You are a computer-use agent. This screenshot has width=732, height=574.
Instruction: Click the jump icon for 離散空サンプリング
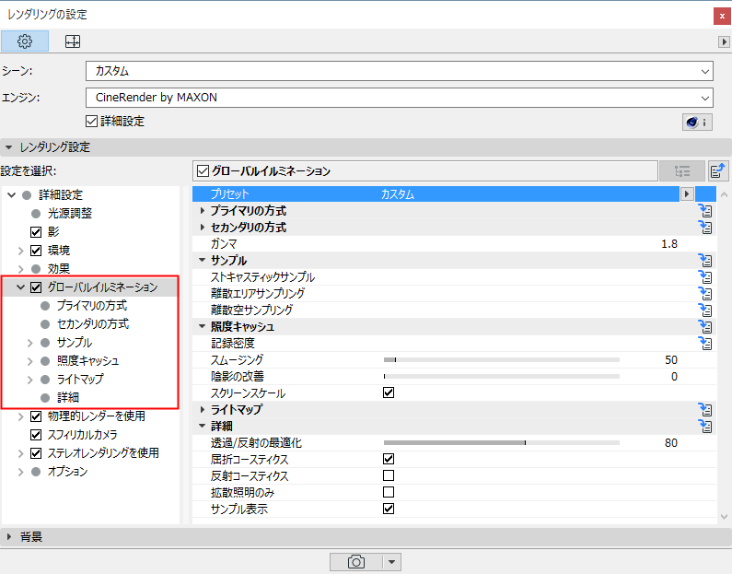(705, 310)
